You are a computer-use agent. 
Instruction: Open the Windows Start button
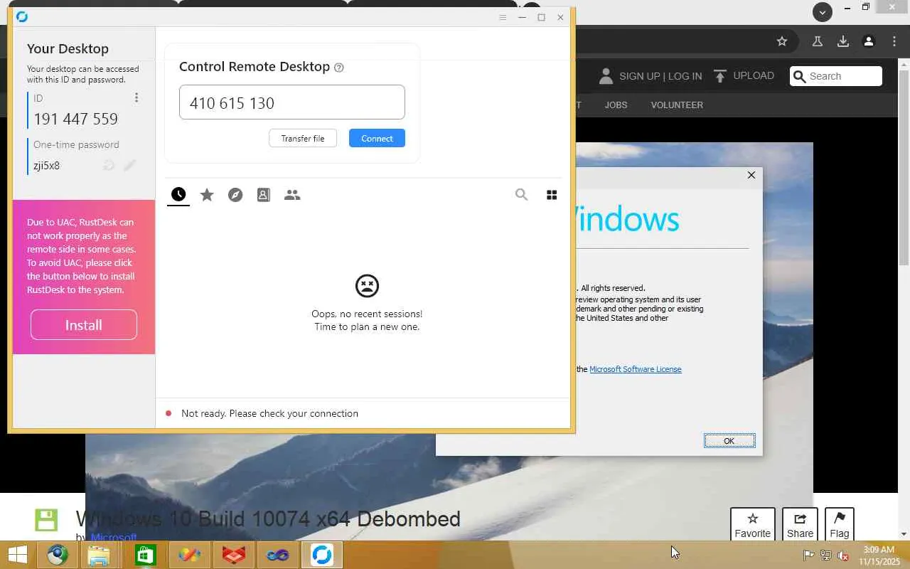(x=17, y=555)
